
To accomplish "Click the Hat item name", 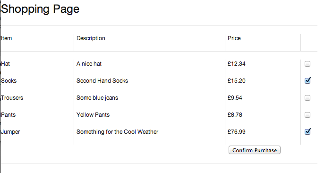I will [5, 64].
